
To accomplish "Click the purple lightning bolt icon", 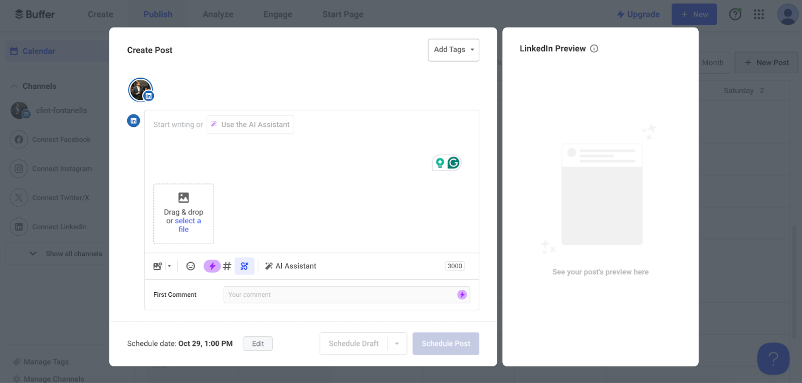I will click(212, 266).
